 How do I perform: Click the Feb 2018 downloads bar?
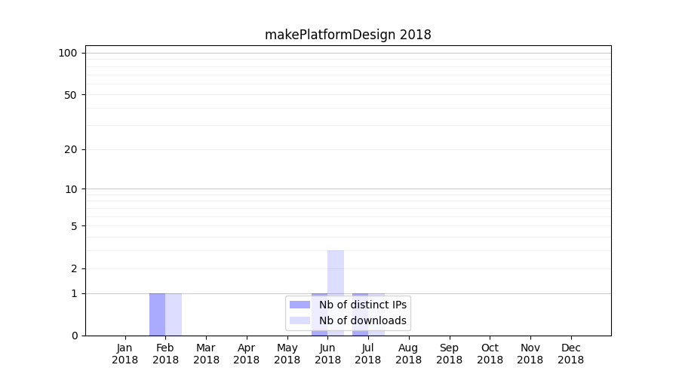coord(174,314)
